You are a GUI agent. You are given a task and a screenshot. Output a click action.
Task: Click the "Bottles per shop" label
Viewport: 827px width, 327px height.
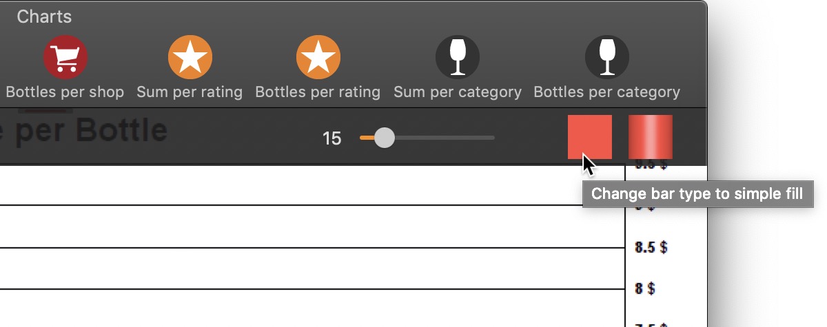[65, 92]
